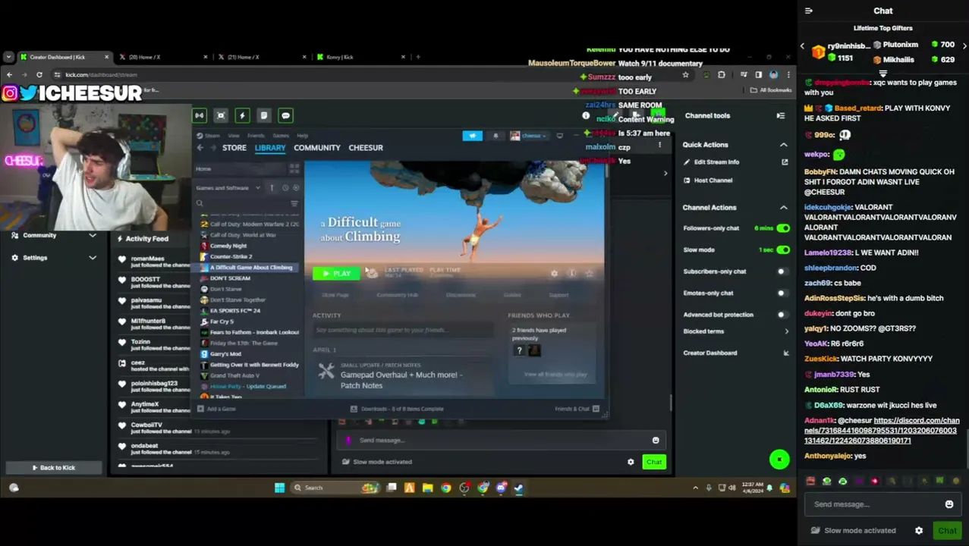Viewport: 969px width, 546px height.
Task: Collapse the Channel Actions section
Action: (784, 207)
